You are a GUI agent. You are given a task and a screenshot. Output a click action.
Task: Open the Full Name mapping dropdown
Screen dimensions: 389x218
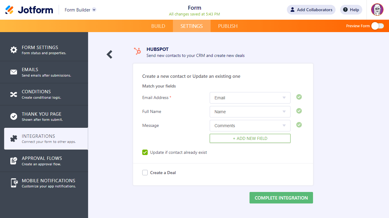point(250,111)
